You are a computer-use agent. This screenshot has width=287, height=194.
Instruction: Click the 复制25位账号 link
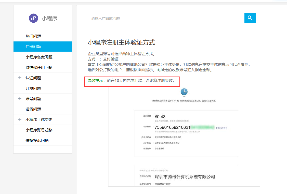tap(221, 128)
